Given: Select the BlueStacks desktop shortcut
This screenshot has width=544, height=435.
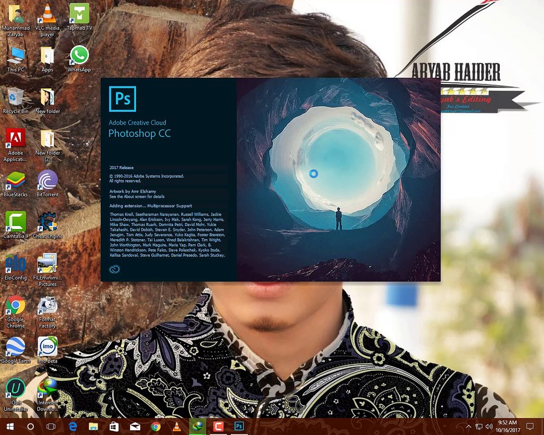Looking at the screenshot, I should tap(15, 181).
